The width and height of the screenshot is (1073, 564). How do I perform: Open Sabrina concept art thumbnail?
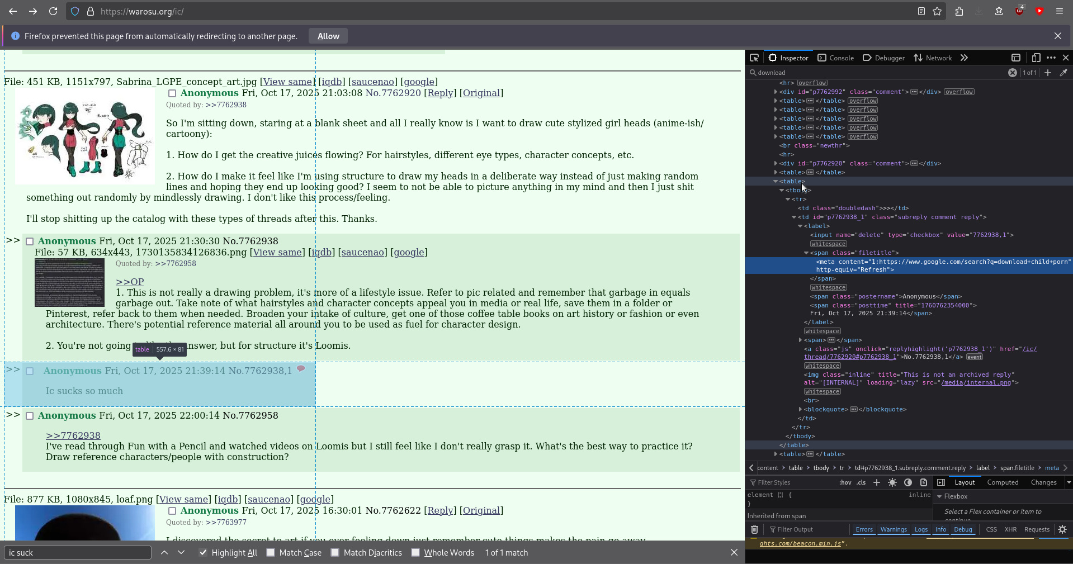[x=85, y=136]
